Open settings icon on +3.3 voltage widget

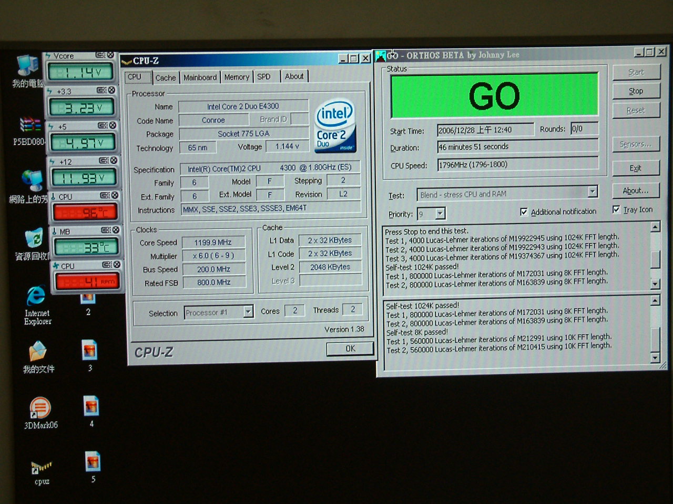pos(101,90)
